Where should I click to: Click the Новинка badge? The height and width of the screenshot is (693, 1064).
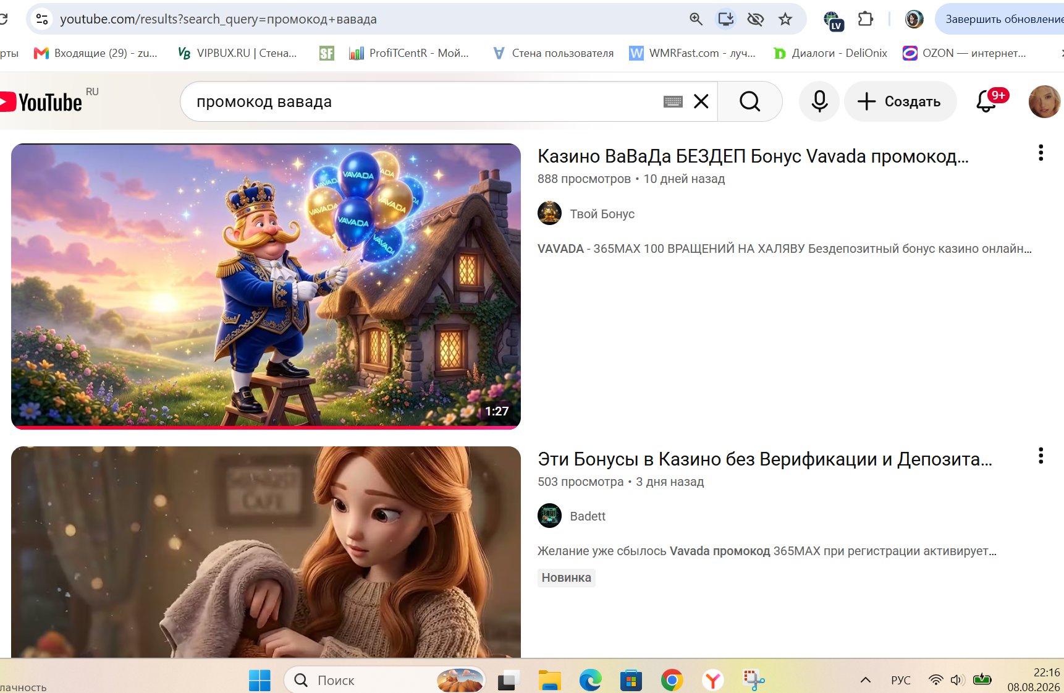567,577
